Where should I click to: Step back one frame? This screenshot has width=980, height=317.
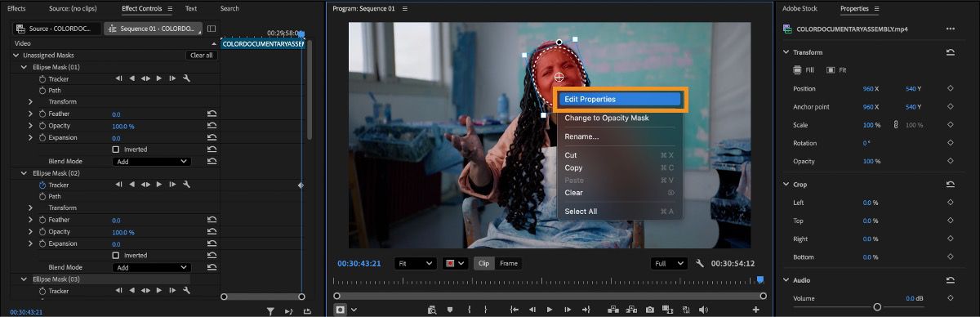(x=532, y=310)
